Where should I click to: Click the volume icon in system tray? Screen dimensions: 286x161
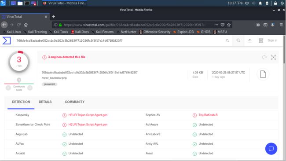point(253,3)
